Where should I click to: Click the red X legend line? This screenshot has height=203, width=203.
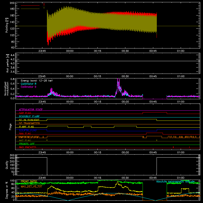(x=30, y=5)
